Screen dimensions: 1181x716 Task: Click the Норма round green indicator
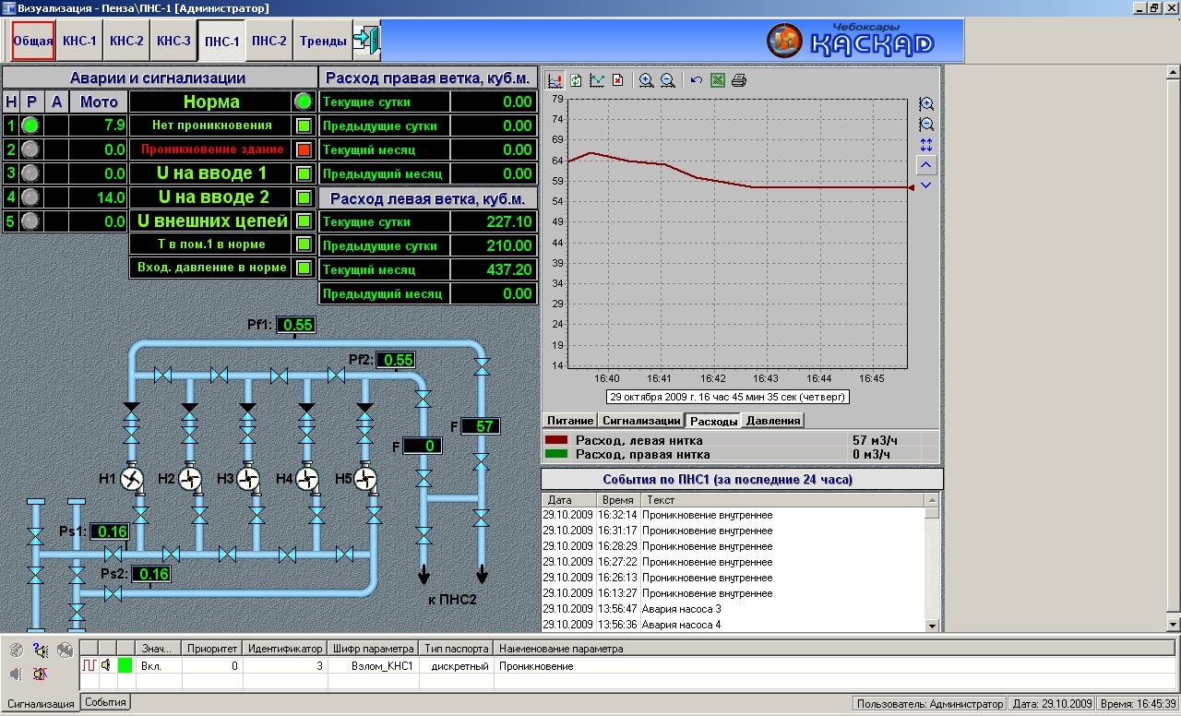304,101
